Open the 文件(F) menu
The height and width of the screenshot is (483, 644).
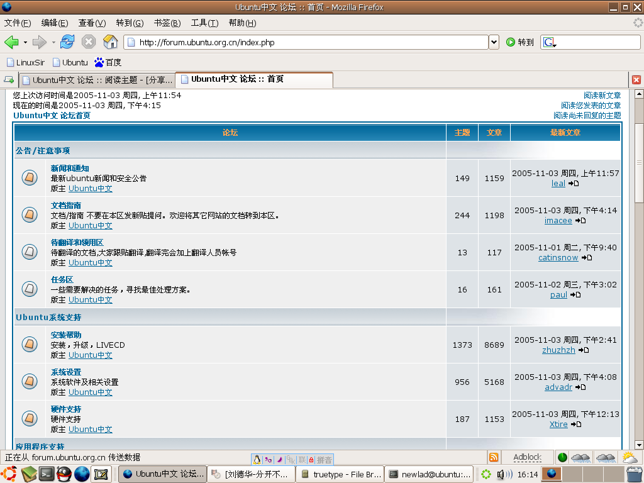[x=18, y=23]
